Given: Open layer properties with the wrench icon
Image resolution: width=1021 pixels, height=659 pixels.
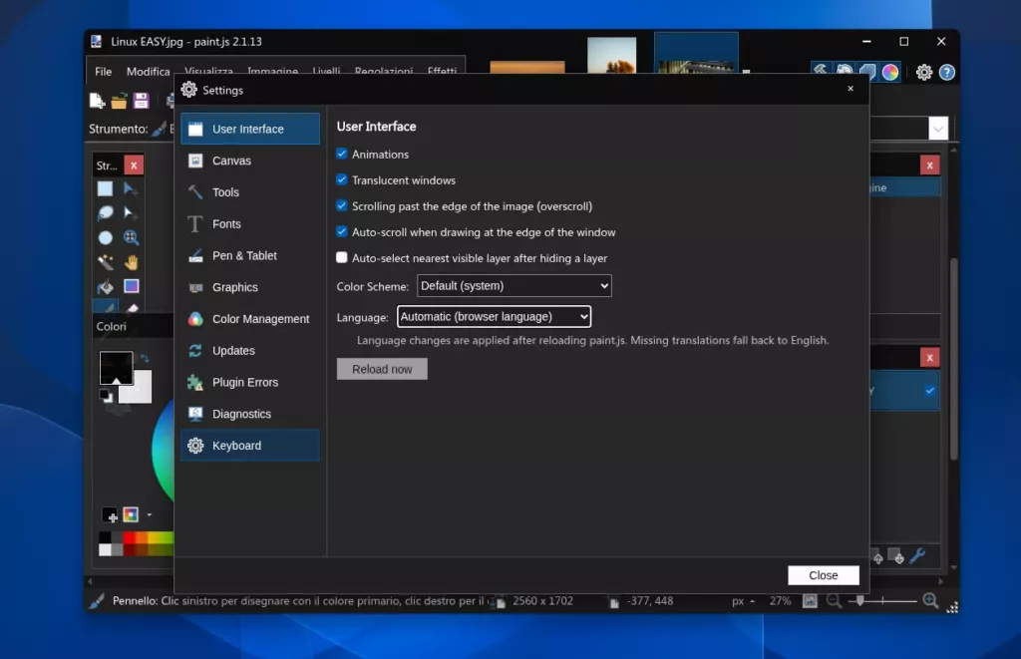Looking at the screenshot, I should [x=918, y=556].
